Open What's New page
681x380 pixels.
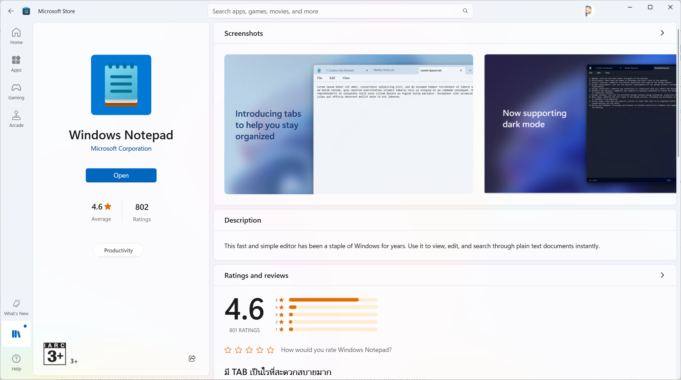coord(16,307)
